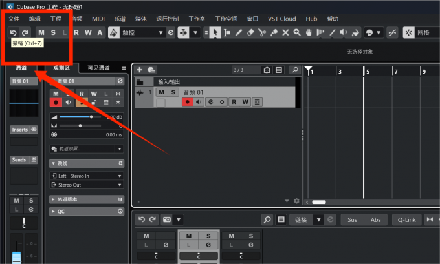This screenshot has height=264, width=440.
Task: Edit channel settings 'e' in inspector header
Action: point(120,81)
